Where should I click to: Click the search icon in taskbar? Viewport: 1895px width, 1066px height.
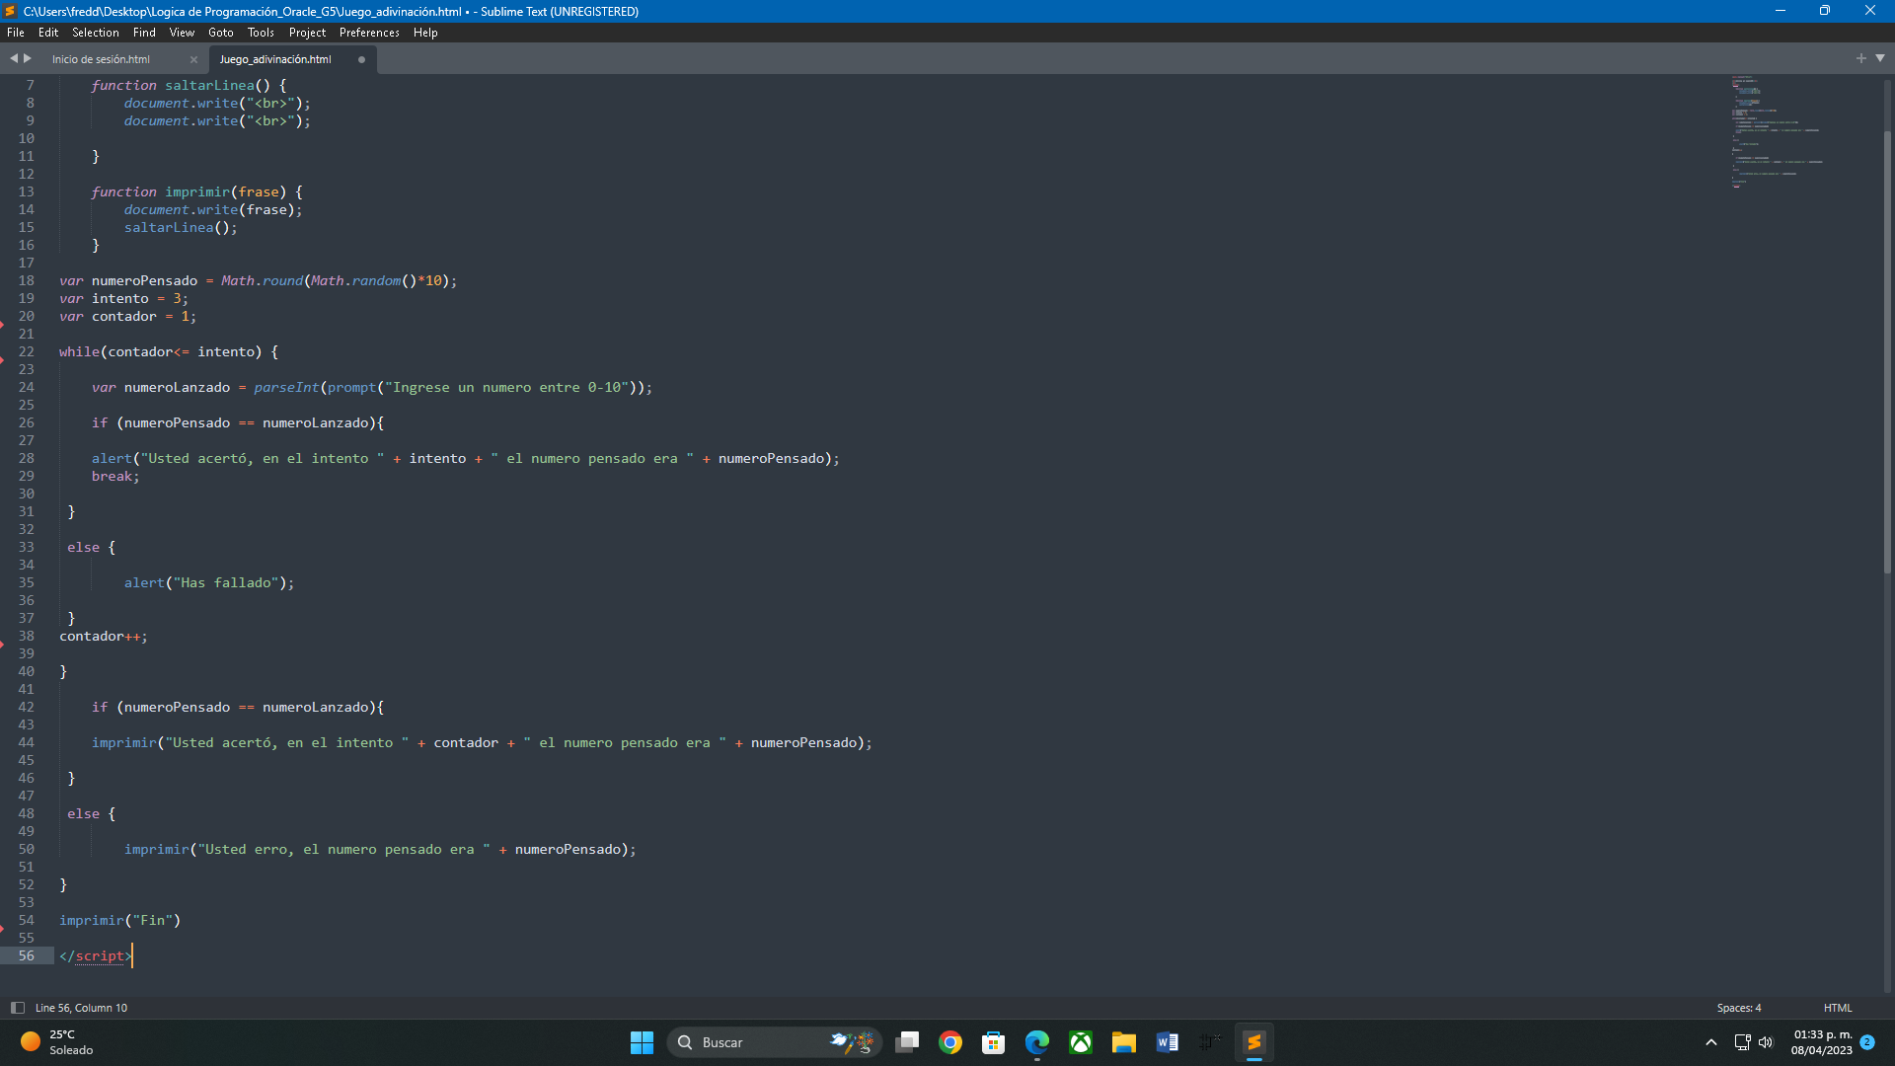tap(685, 1041)
